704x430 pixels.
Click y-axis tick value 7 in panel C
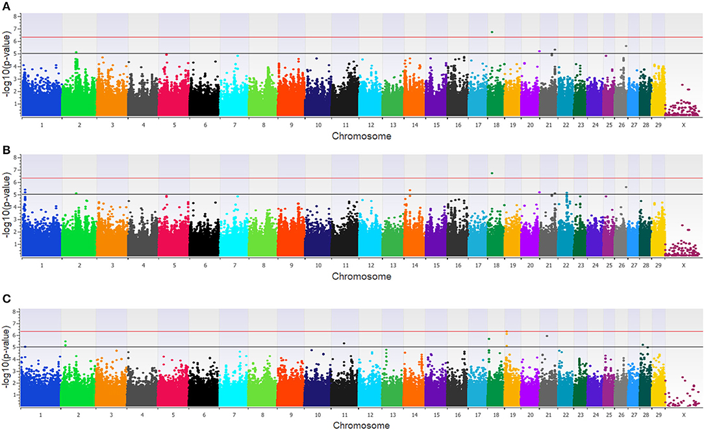click(x=15, y=323)
